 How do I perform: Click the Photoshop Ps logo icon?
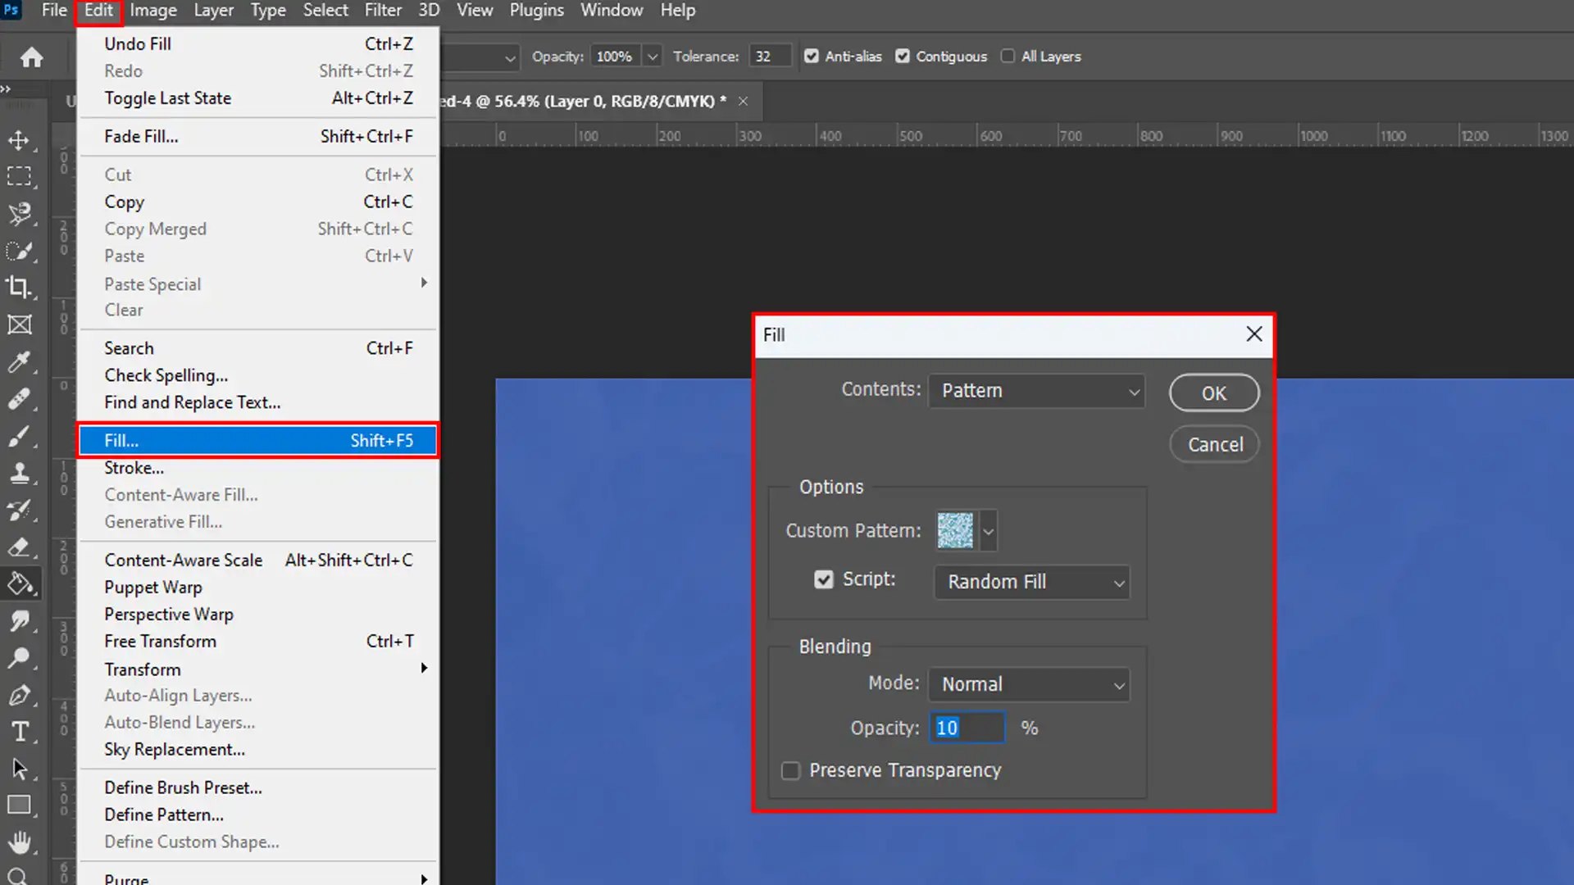[11, 10]
